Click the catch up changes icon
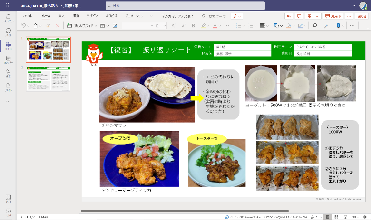The width and height of the screenshot is (372, 222). [289, 16]
